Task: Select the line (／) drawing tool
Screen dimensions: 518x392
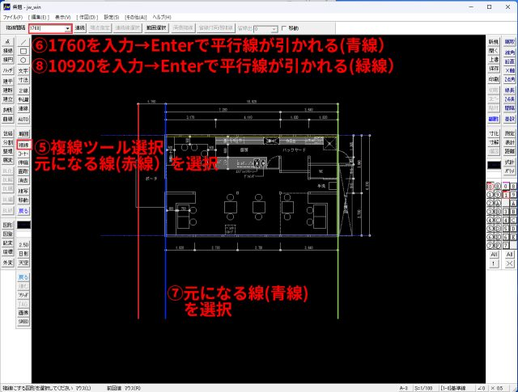Action: click(24, 40)
